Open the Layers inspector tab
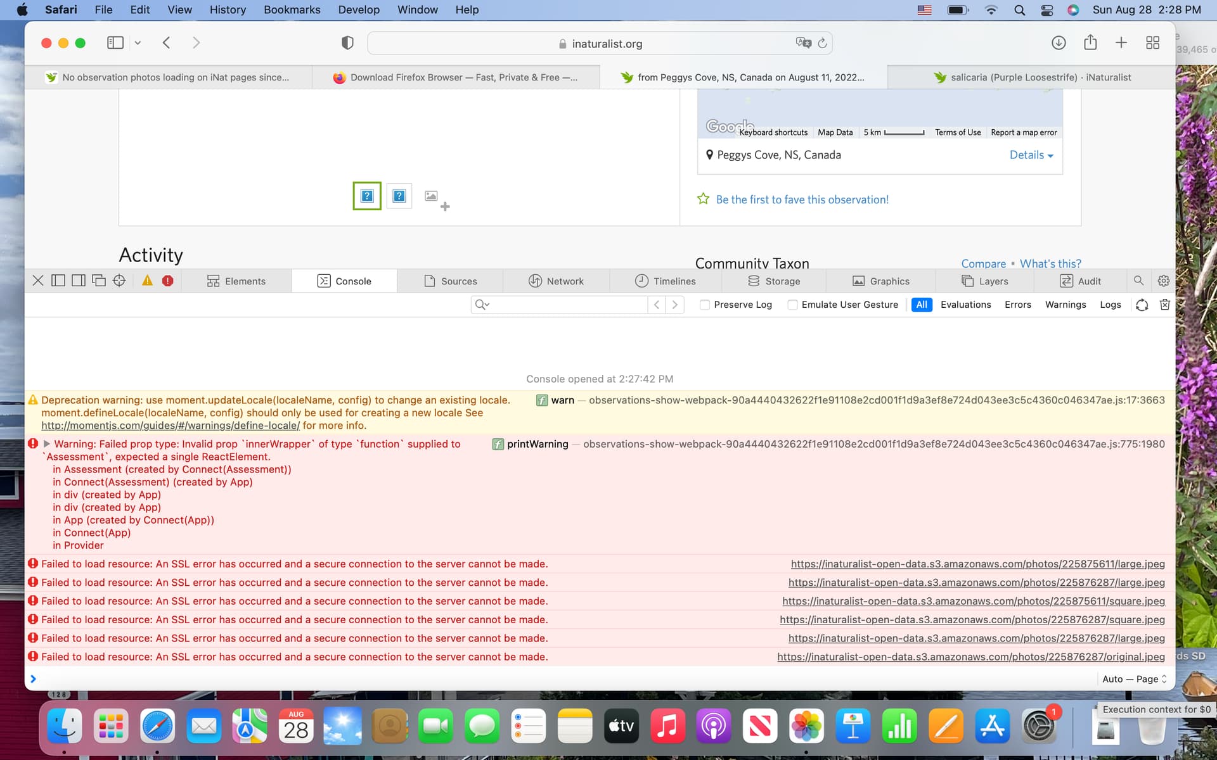The height and width of the screenshot is (760, 1217). [984, 281]
